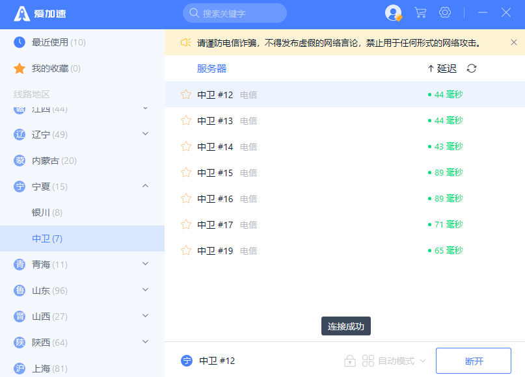Expand the 青海 region chevron

click(145, 264)
